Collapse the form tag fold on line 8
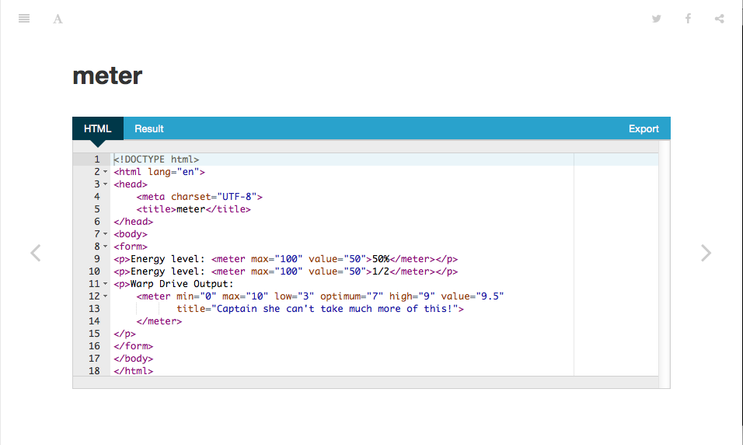 (x=105, y=246)
